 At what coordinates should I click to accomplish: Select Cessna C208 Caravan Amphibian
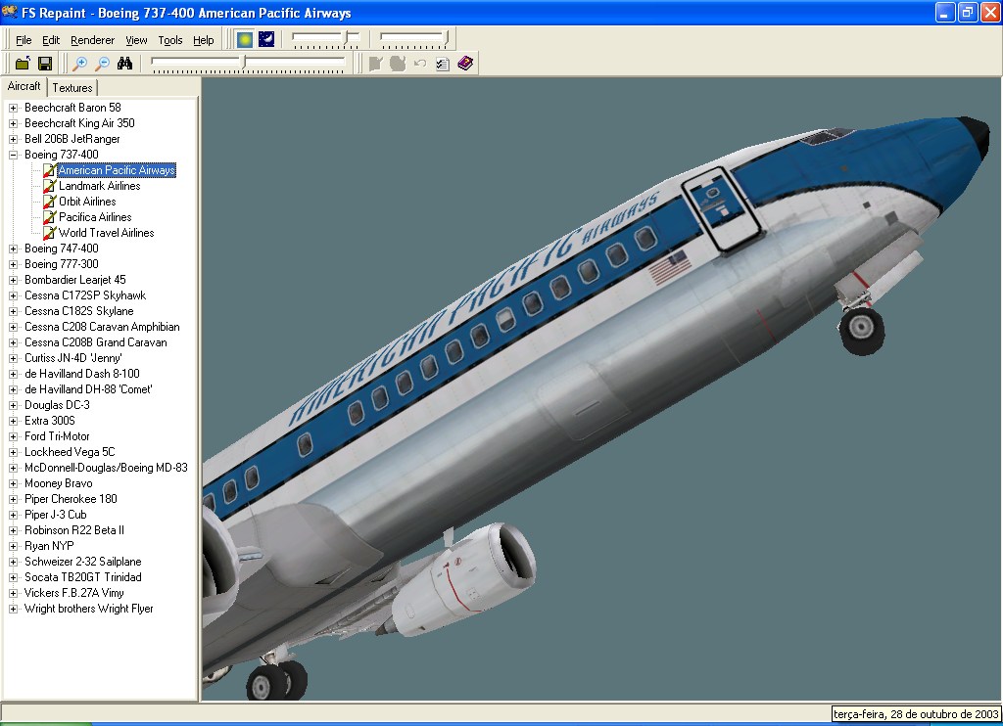click(x=102, y=327)
